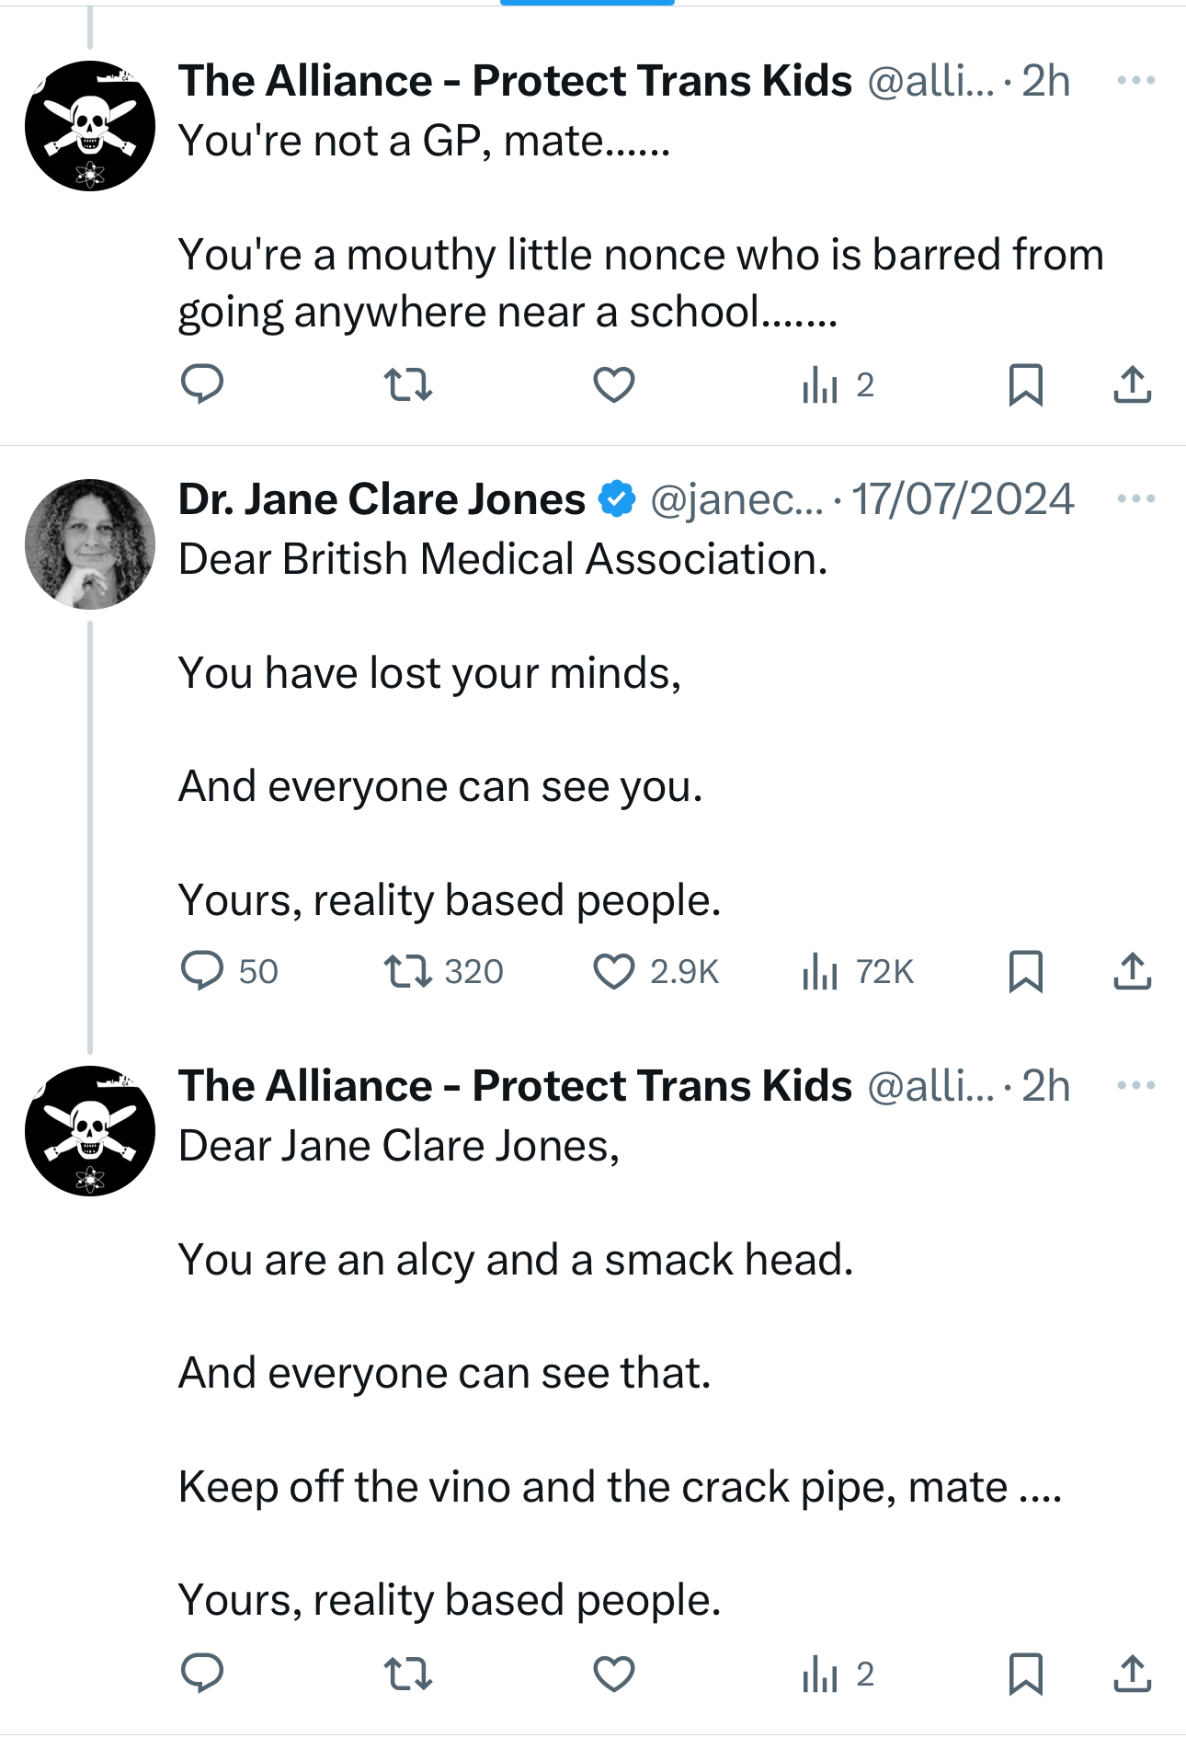Like the first Alliance tweet about GP
The width and height of the screenshot is (1186, 1738).
[x=613, y=384]
